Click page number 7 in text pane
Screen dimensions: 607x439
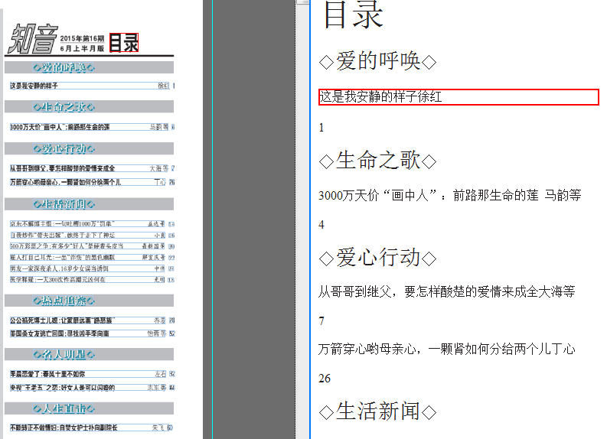tap(321, 321)
